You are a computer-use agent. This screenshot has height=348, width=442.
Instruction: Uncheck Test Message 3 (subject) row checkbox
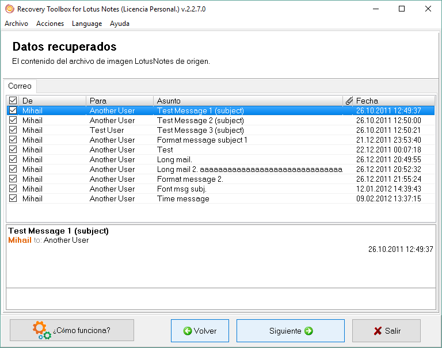[13, 130]
